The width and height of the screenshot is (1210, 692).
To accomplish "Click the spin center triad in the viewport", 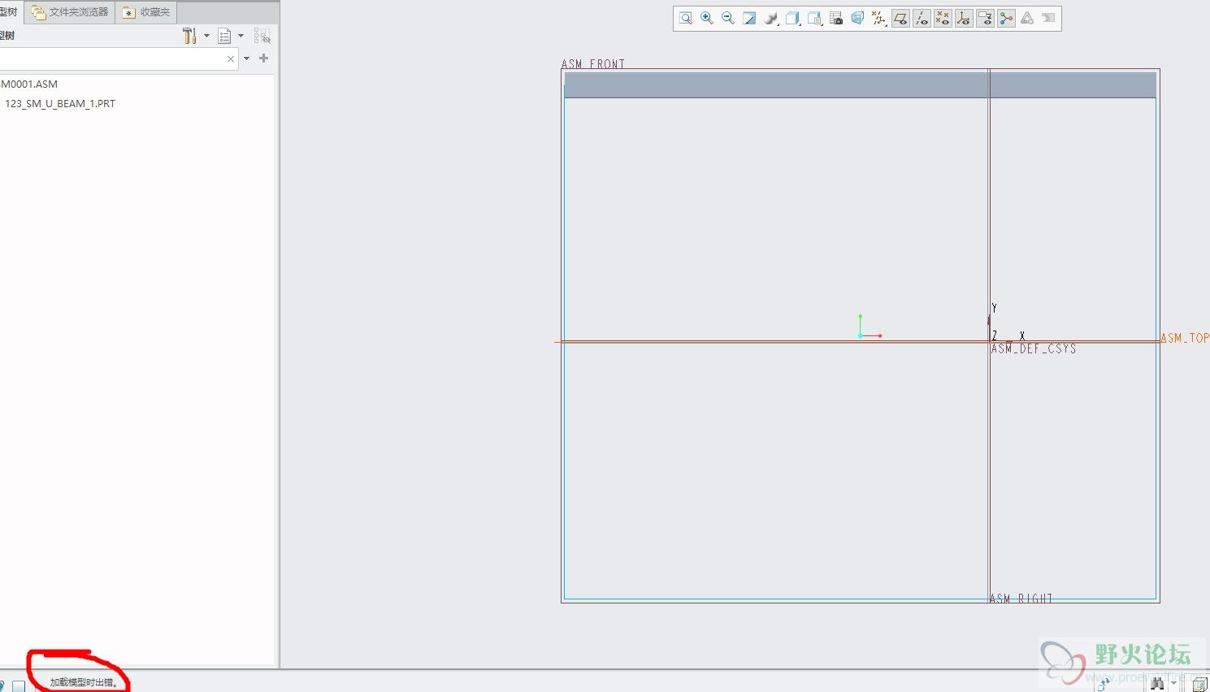I will point(869,327).
